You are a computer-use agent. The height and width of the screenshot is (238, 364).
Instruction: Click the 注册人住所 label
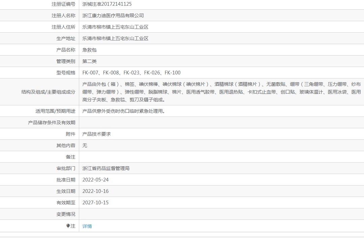pyautogui.click(x=63, y=27)
